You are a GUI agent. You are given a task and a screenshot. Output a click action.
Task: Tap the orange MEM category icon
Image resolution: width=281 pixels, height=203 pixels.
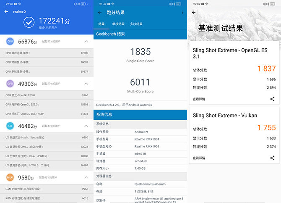(10, 177)
